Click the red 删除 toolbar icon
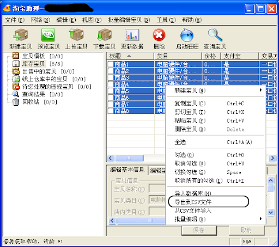 [159, 35]
